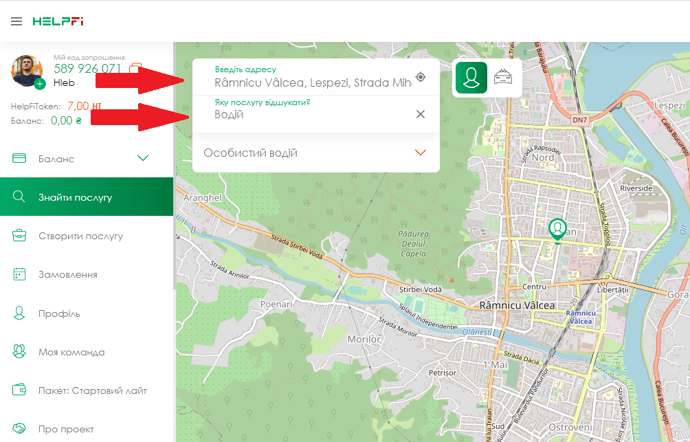Expand the Особистий водій dropdown
Viewport: 690px width, 442px height.
click(x=421, y=153)
